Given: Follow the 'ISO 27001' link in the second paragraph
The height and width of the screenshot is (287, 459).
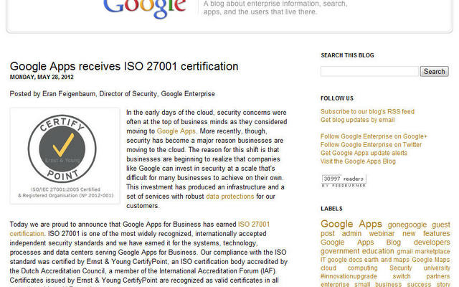Looking at the screenshot, I should [253, 224].
